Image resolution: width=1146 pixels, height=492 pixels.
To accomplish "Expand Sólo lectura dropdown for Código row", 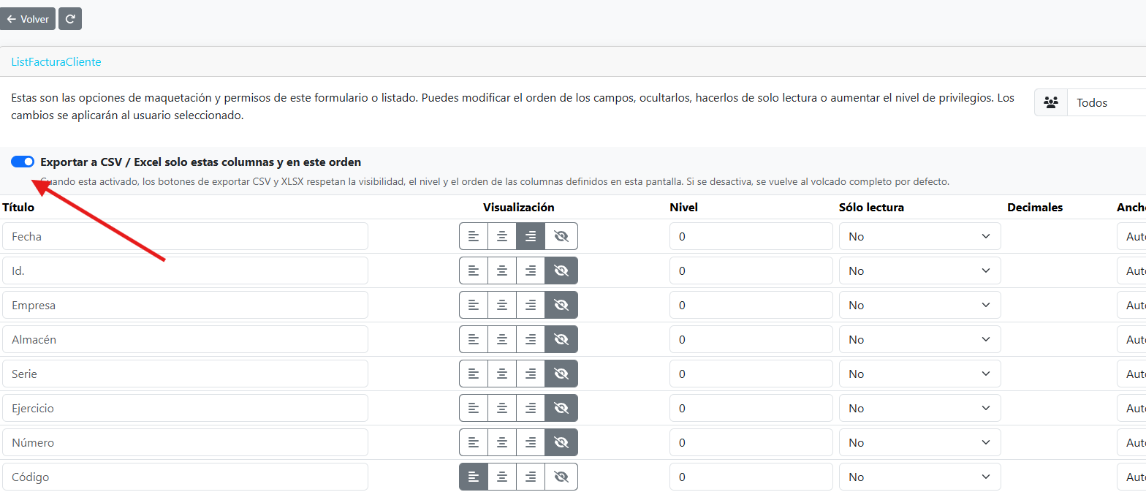I will pos(919,477).
